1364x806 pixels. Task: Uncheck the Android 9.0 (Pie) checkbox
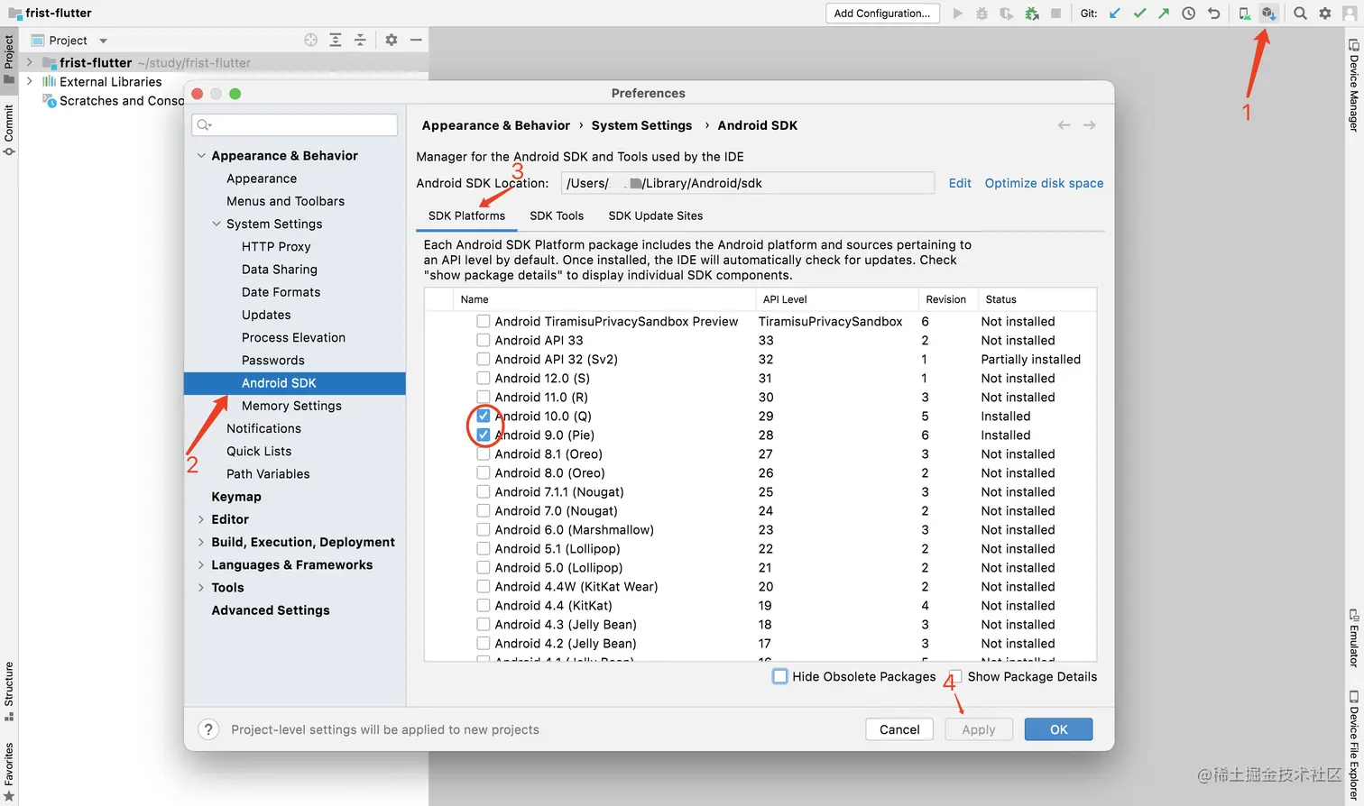point(484,435)
